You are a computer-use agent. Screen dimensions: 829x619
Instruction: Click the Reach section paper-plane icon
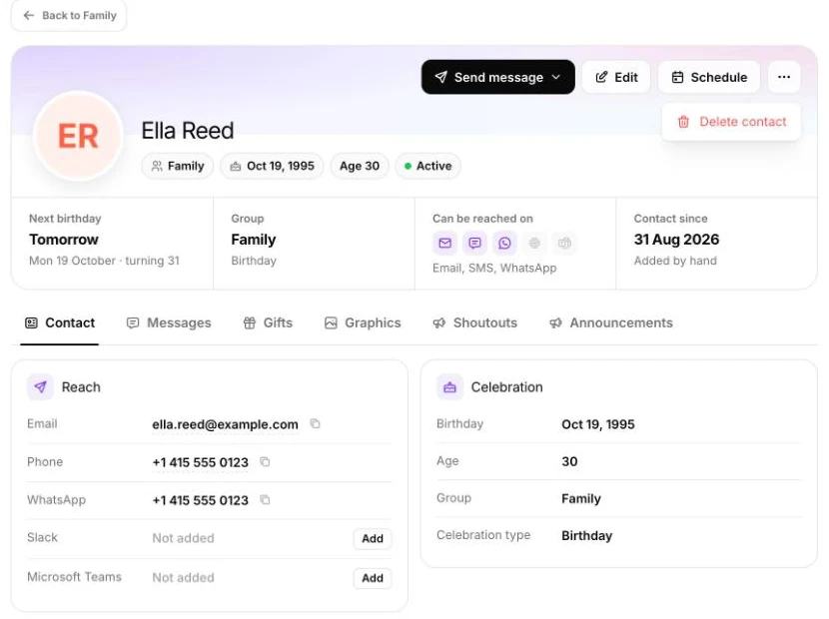pyautogui.click(x=40, y=387)
